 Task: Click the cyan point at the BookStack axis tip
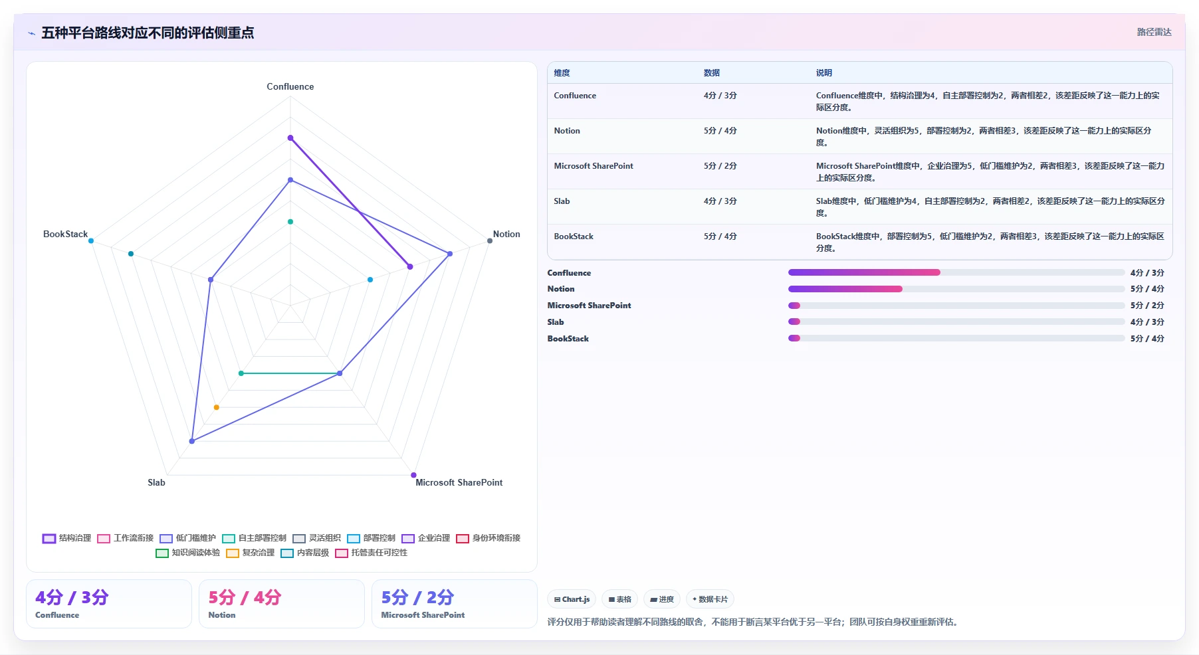(91, 240)
